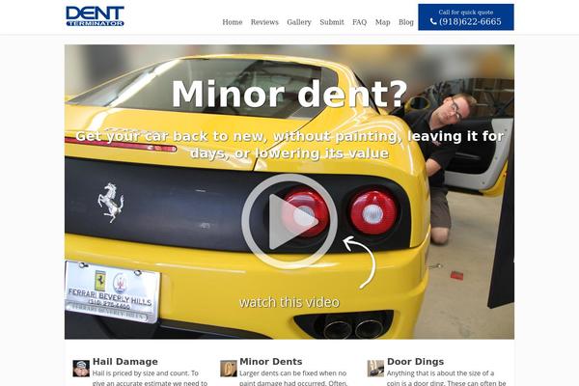Open the Reviews page
579x386 pixels.
point(264,22)
